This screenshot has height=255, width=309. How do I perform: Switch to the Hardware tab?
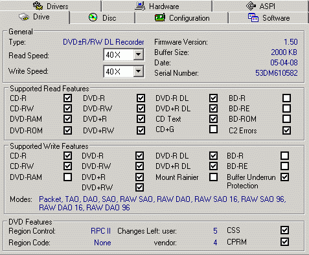157,6
